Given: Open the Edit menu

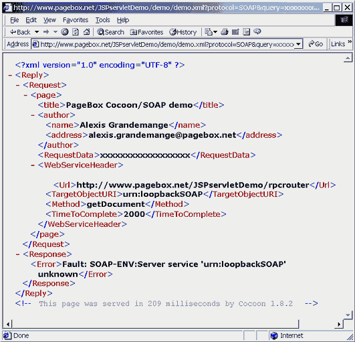Looking at the screenshot, I should (31, 20).
